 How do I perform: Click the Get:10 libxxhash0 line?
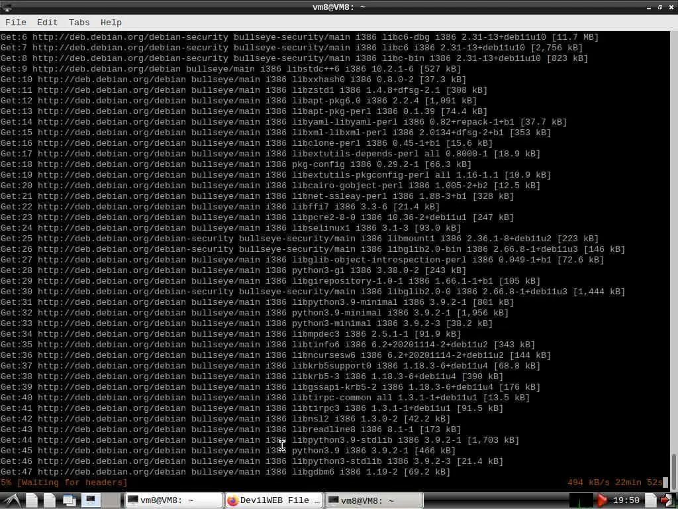coord(233,80)
